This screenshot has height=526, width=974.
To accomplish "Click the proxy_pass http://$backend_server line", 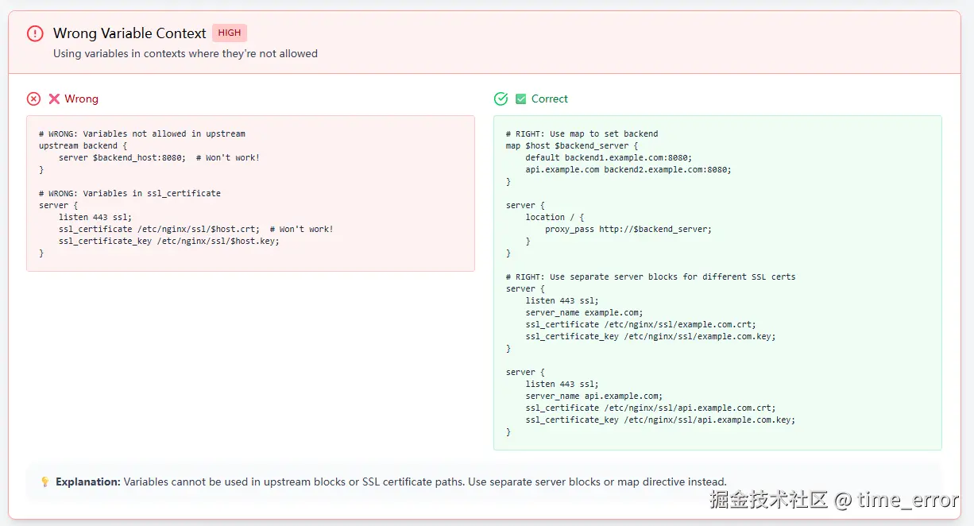I will click(x=628, y=230).
